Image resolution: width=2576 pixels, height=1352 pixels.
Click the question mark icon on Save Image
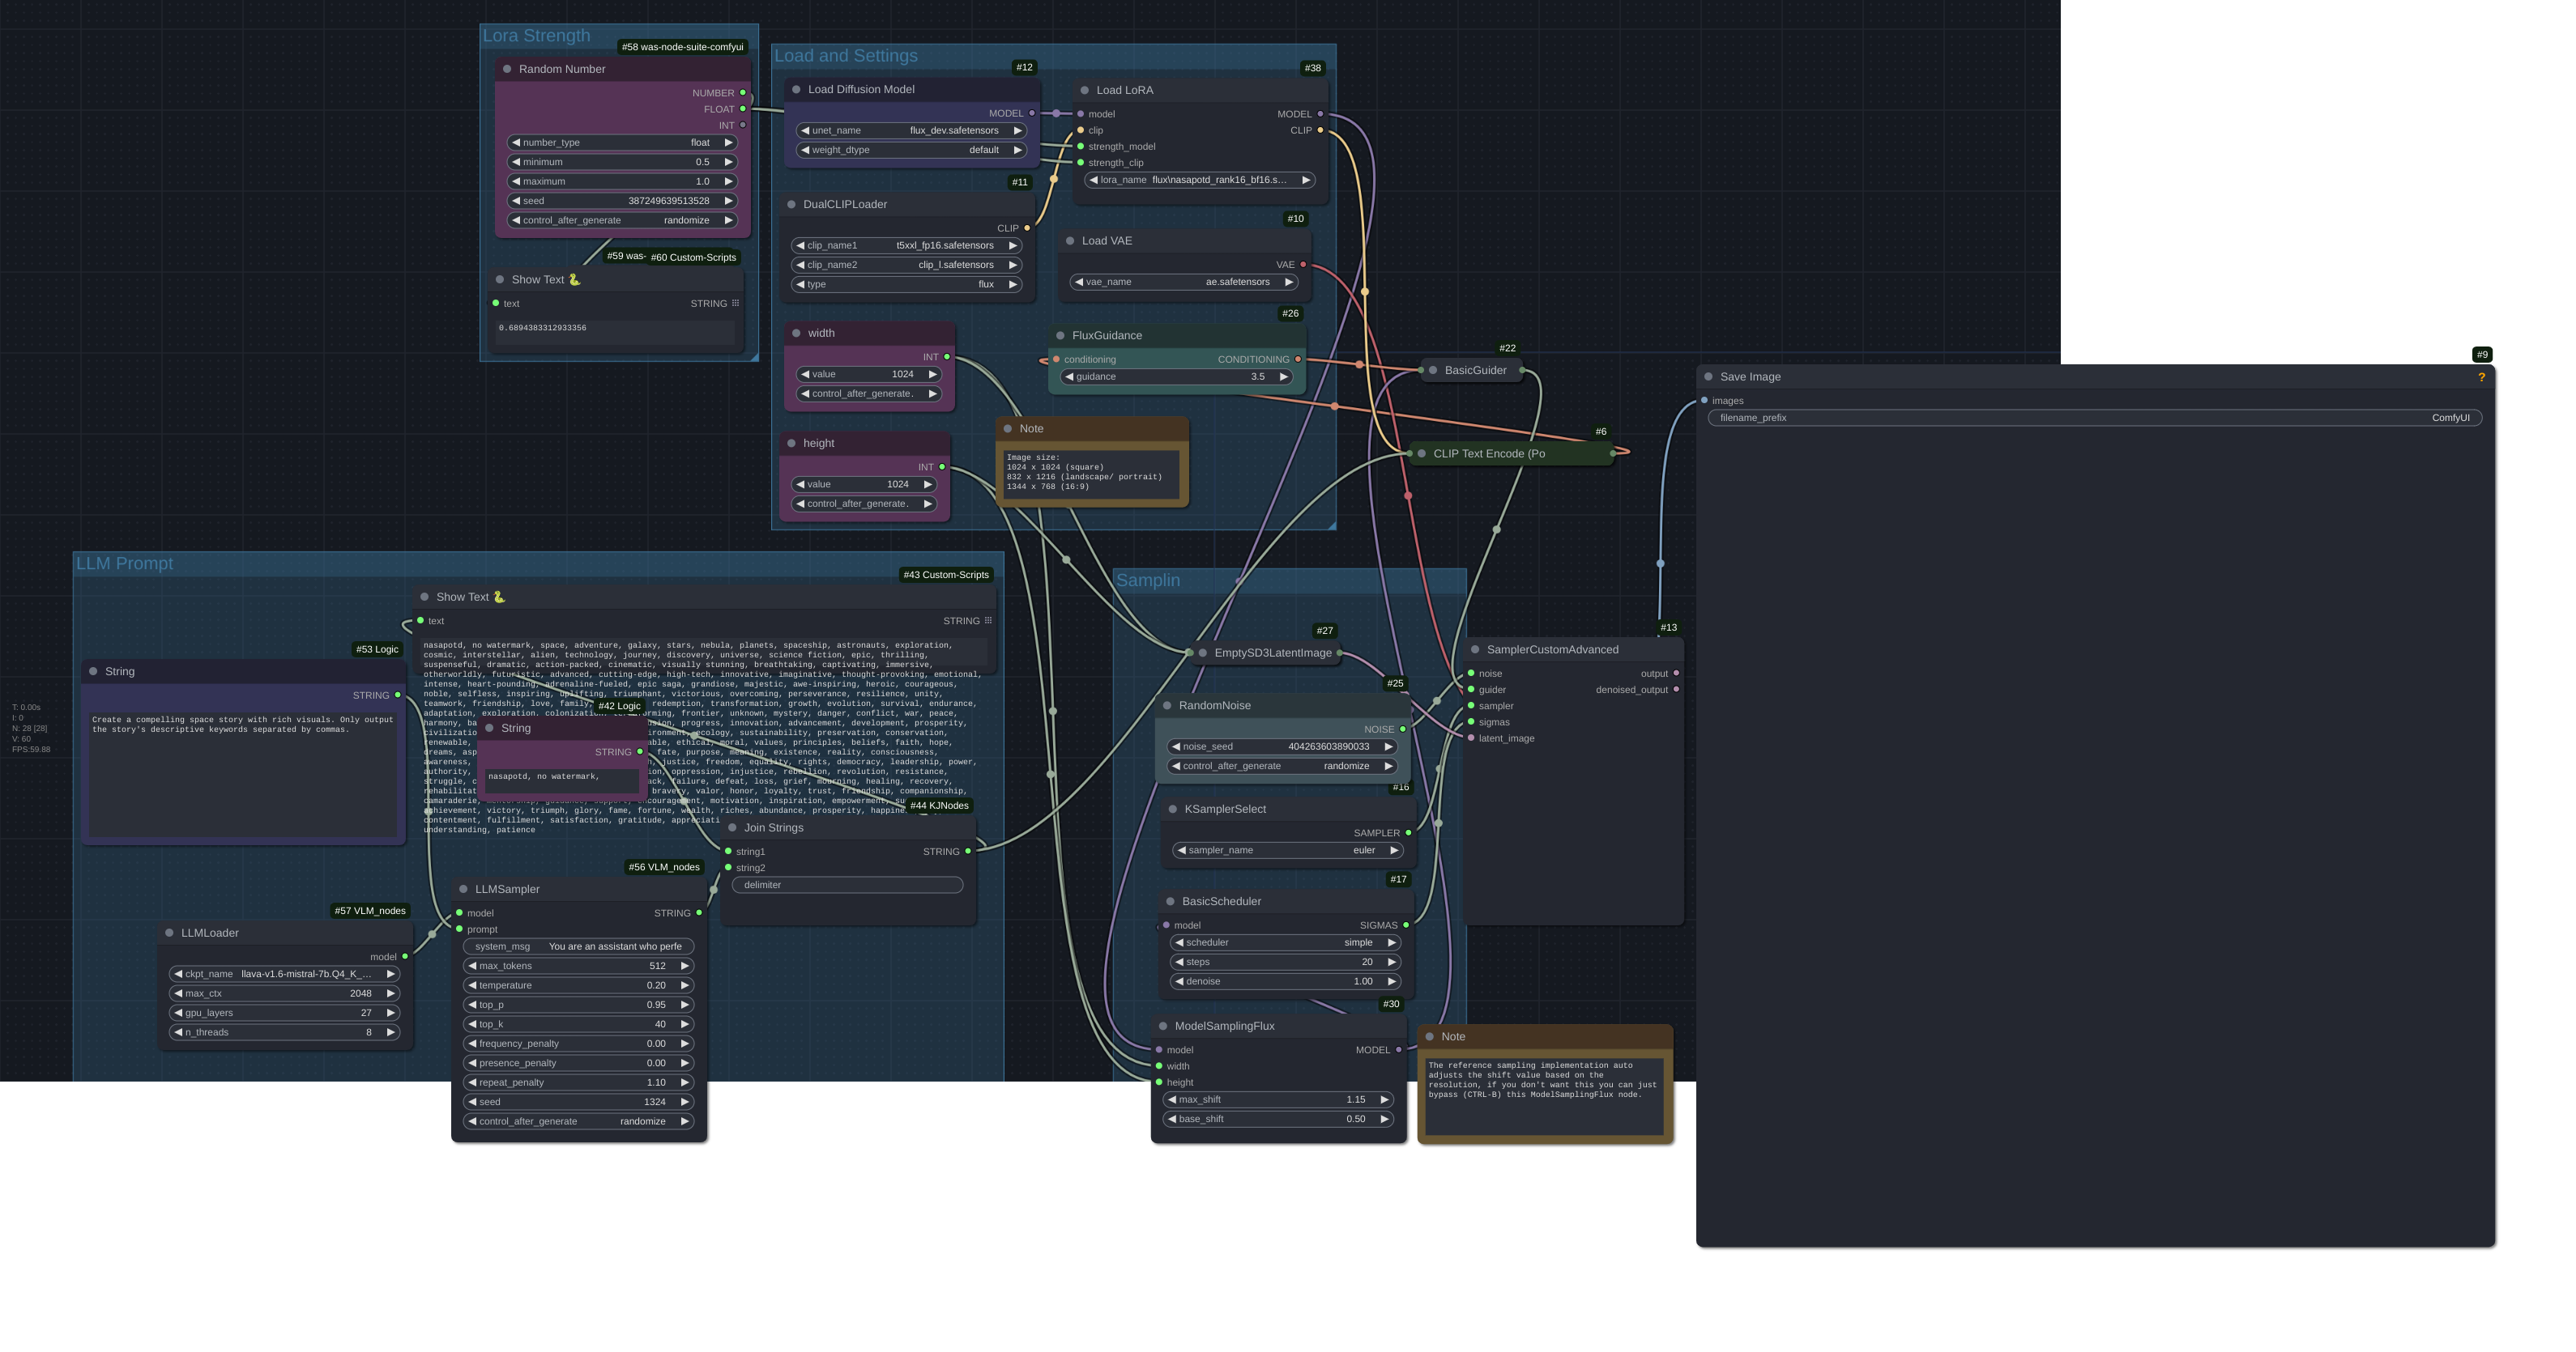(2481, 376)
